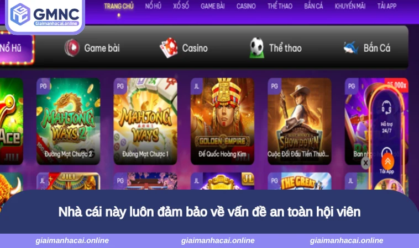Close the floating side widget with X

365,163
